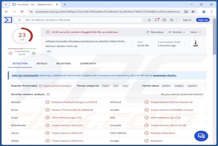Click the Community Score upvote check icon

(x=33, y=53)
